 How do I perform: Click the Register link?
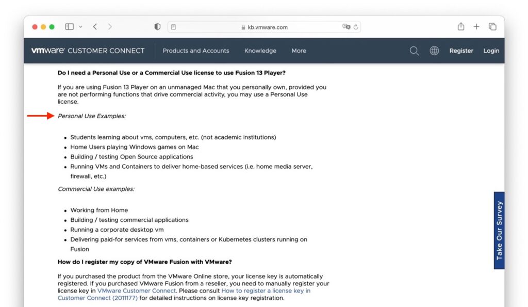pyautogui.click(x=461, y=51)
